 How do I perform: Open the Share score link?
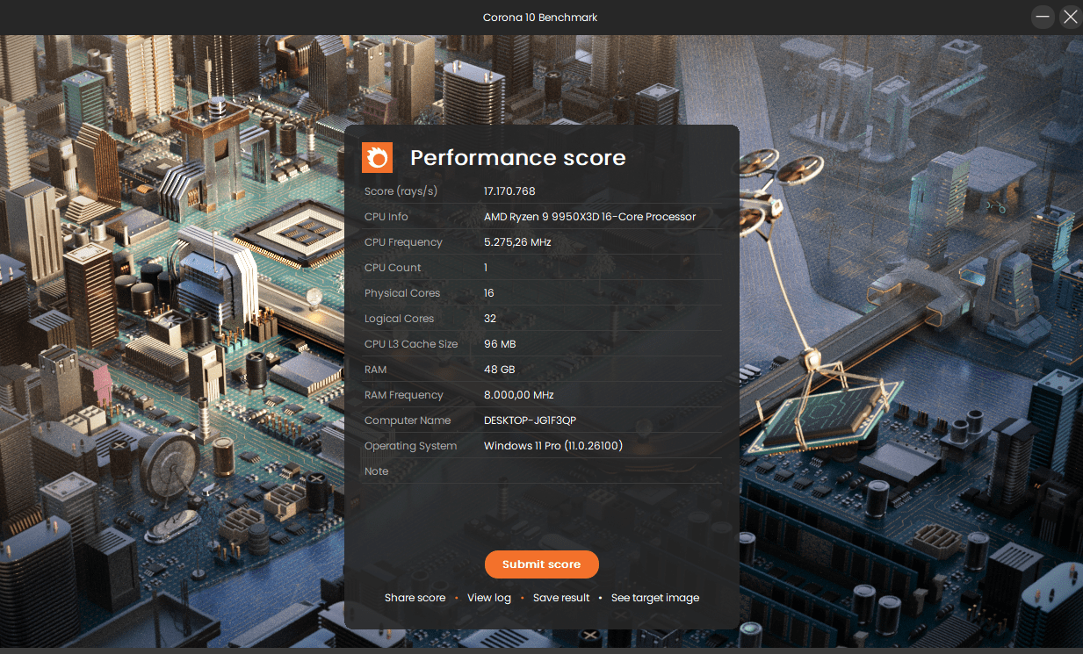click(415, 598)
